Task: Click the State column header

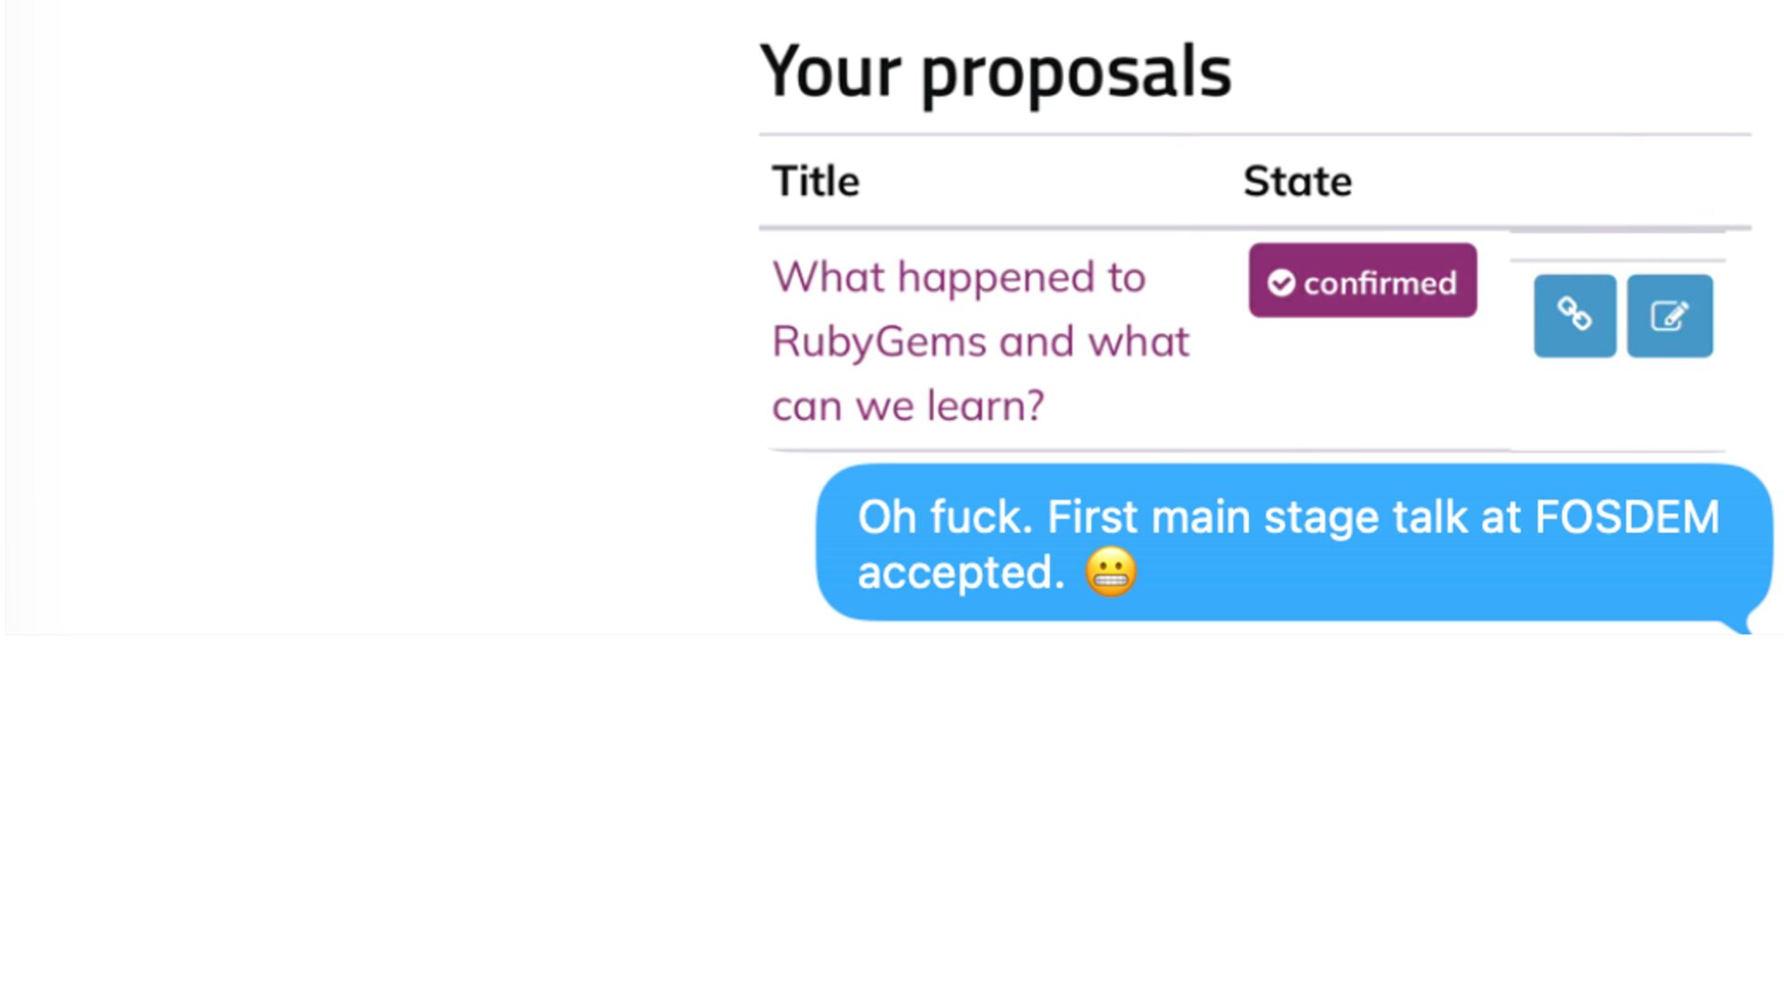Action: tap(1297, 181)
